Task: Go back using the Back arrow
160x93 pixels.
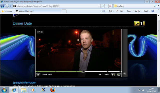Action: [x=2, y=6]
